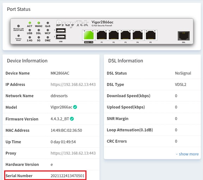The image size is (203, 180).
Task: Select DSL Status value NoSignal
Action: pos(183,73)
